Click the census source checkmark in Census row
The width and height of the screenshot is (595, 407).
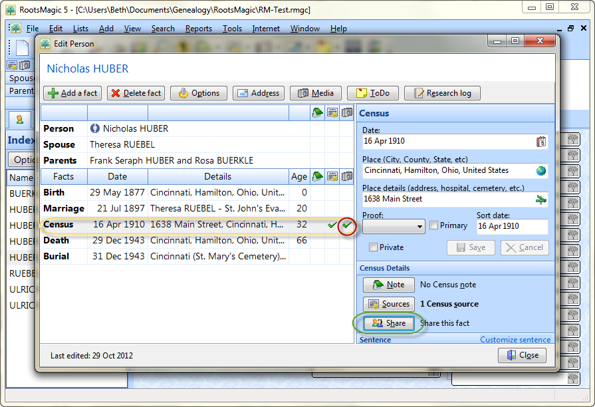332,225
